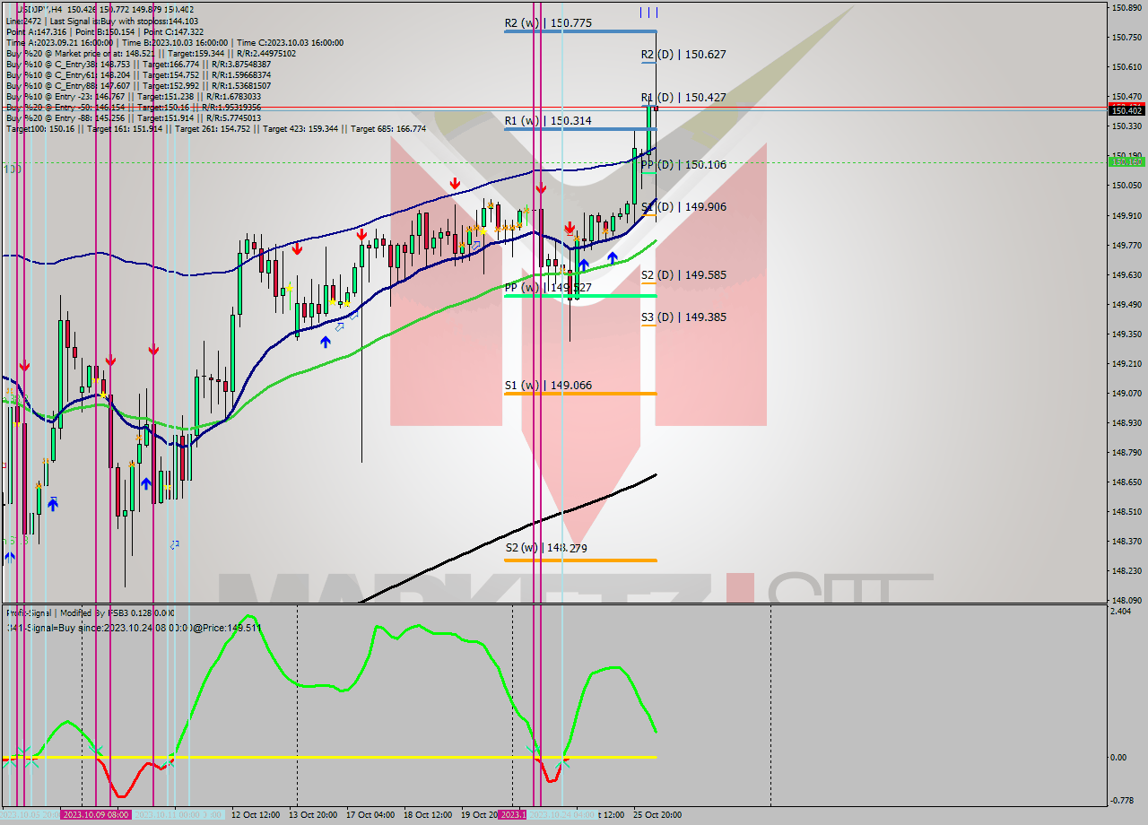The width and height of the screenshot is (1148, 825).
Task: Select the C_Entry38: 148.753 line
Action: pos(137,64)
